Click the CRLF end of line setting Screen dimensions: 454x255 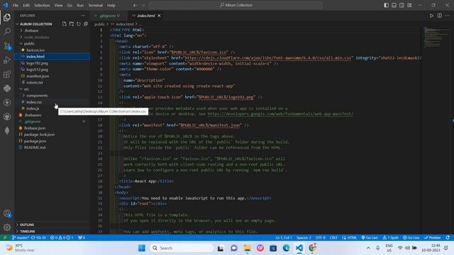coord(333,237)
